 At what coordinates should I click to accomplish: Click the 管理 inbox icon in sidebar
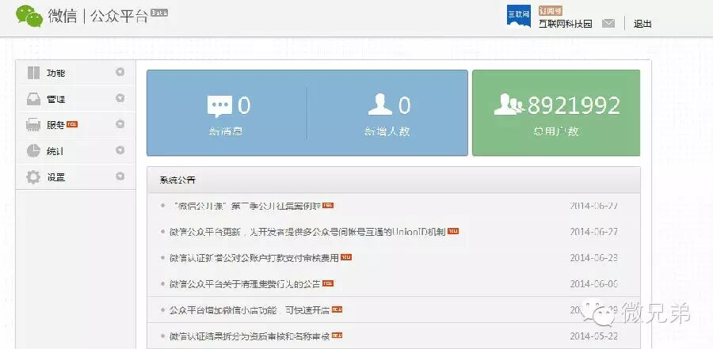click(33, 99)
